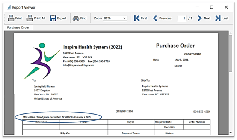This screenshot has height=140, width=237.
Task: Click the May 5, 2021 date value
Action: tap(181, 60)
